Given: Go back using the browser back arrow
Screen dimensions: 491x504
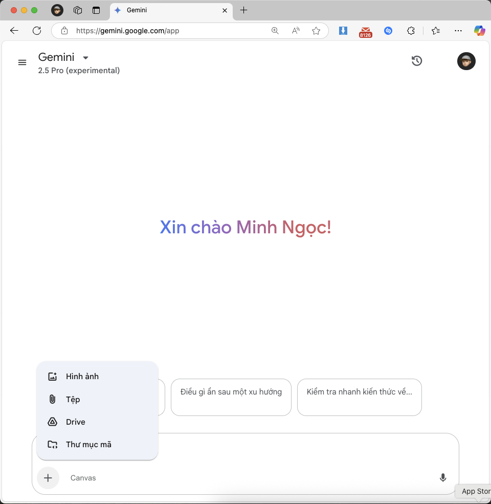Looking at the screenshot, I should tap(14, 31).
